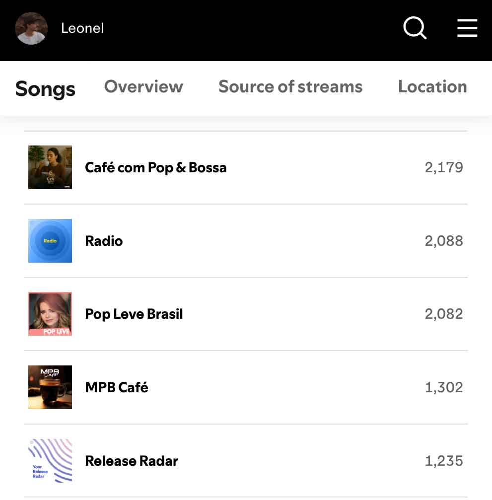The height and width of the screenshot is (500, 492).
Task: Open the Location tab
Action: tap(432, 87)
